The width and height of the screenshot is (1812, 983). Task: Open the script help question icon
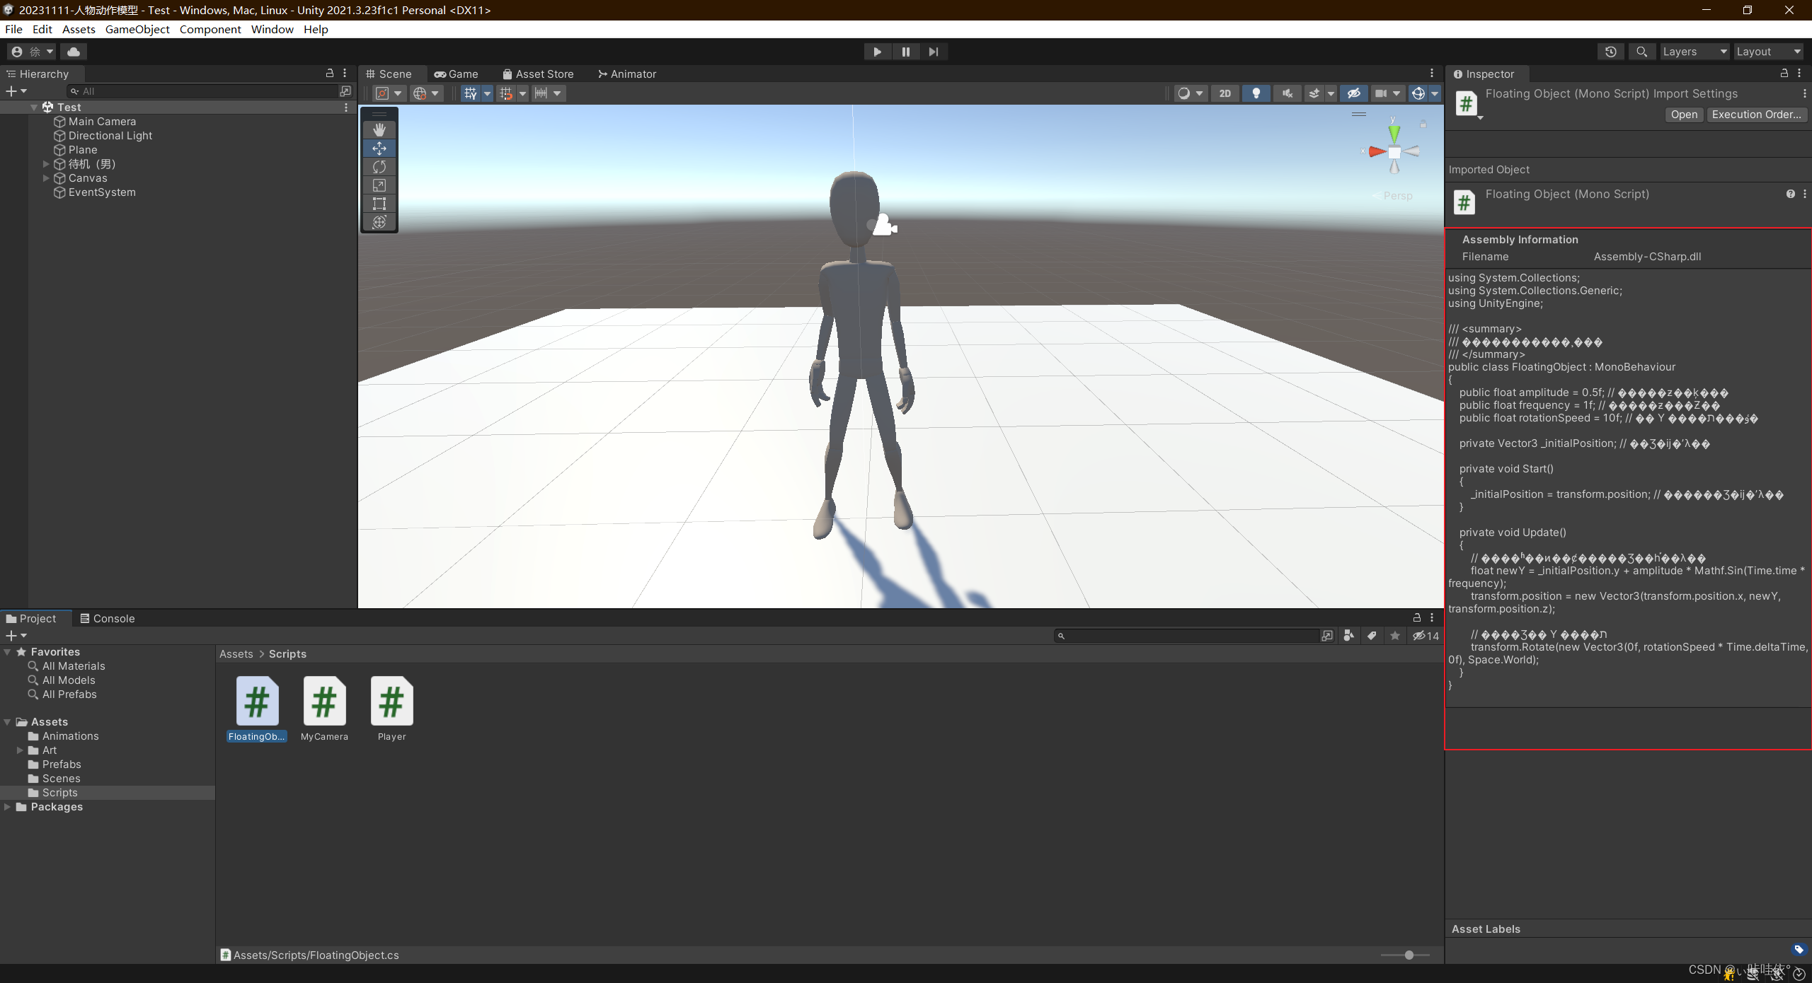point(1790,194)
